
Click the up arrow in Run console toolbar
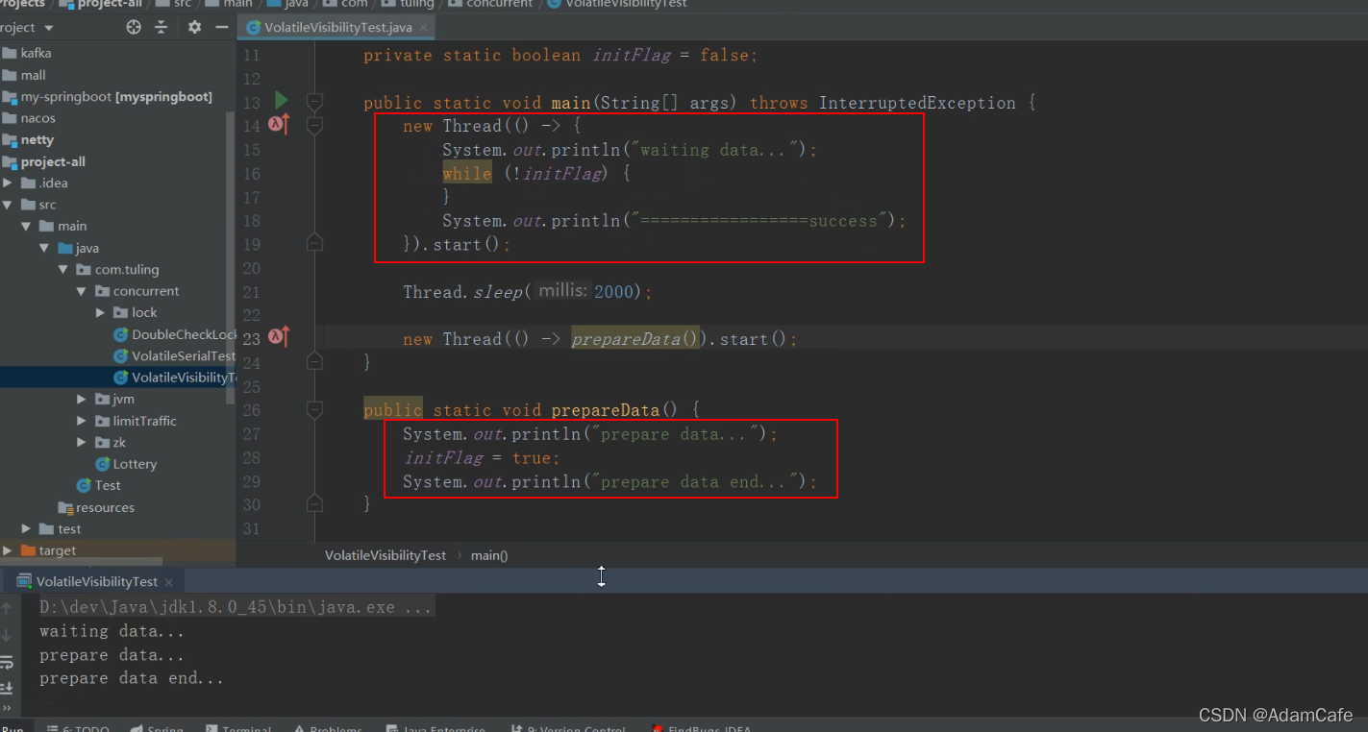(x=7, y=608)
